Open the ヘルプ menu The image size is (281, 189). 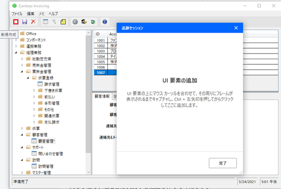53,14
